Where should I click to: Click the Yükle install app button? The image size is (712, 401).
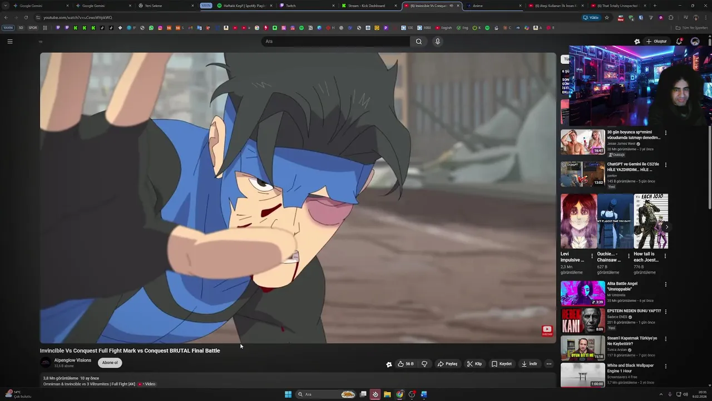(591, 17)
